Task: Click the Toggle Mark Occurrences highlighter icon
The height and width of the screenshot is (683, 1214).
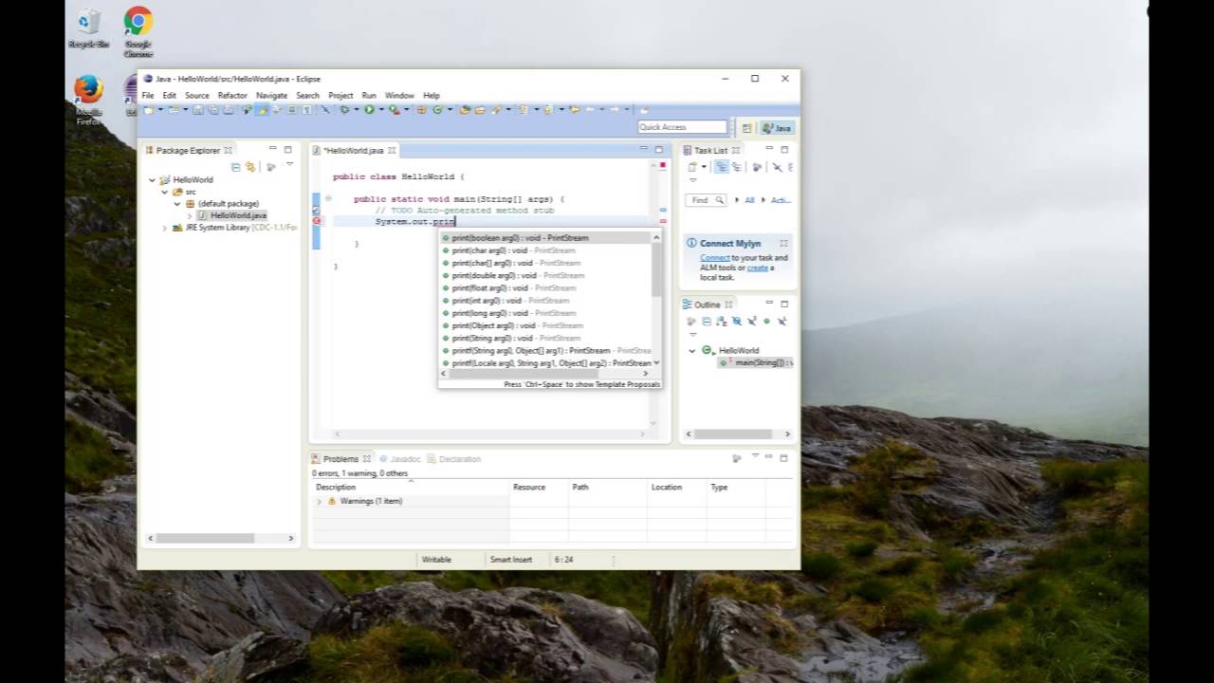Action: coord(261,110)
